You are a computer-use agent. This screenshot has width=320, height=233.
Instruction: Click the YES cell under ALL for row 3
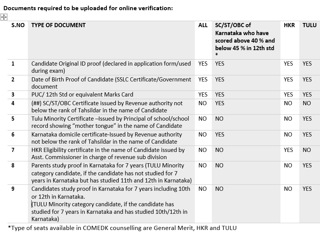click(x=203, y=95)
